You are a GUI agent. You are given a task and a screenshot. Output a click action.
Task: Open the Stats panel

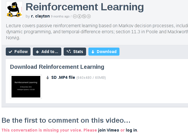pyautogui.click(x=75, y=52)
